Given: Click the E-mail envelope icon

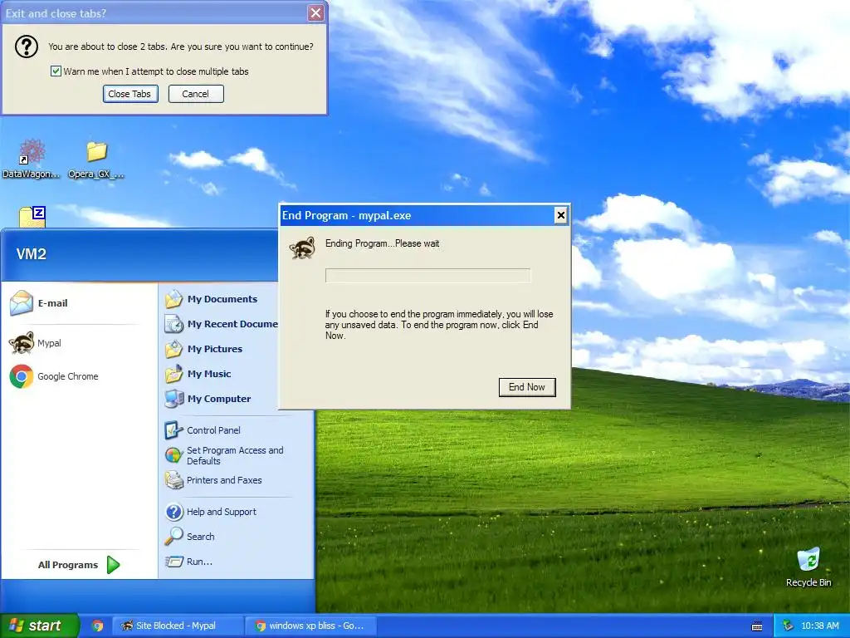Looking at the screenshot, I should 21,302.
